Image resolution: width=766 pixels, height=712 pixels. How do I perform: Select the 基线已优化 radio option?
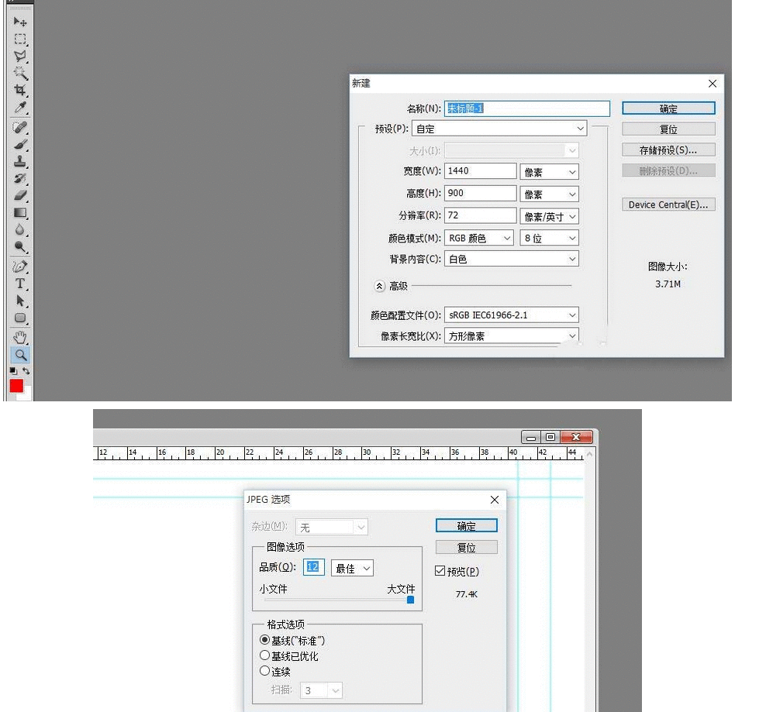(266, 654)
